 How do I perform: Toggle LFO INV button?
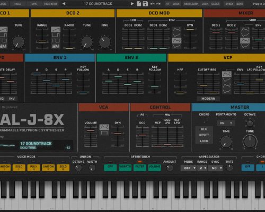tap(12, 99)
